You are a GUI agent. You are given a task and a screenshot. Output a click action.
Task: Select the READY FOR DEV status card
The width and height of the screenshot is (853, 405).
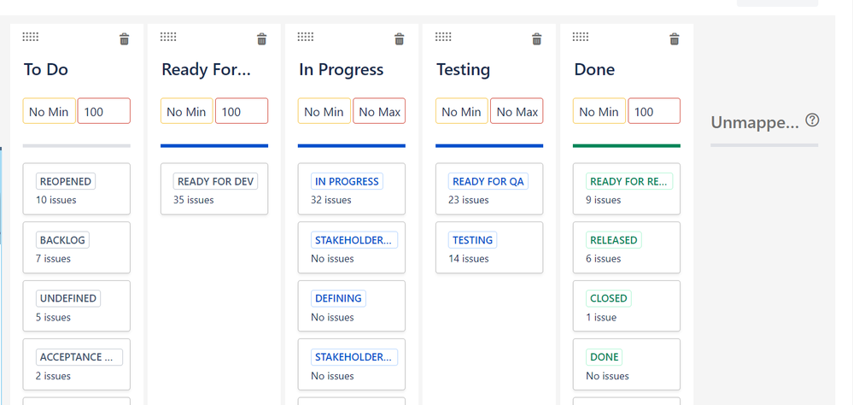[x=214, y=189]
